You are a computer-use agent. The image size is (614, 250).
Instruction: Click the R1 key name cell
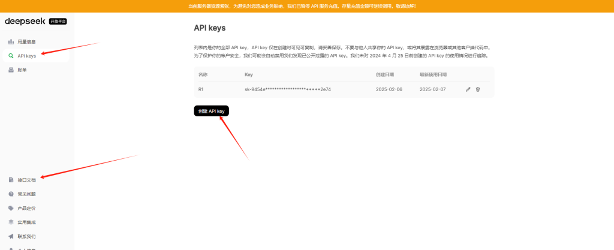pos(201,89)
